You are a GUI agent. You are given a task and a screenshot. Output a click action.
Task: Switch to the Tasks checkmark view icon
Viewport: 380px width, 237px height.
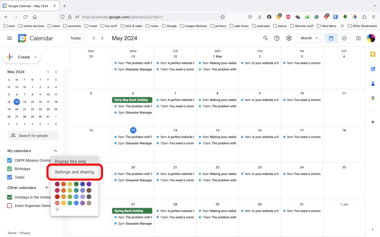[344, 38]
